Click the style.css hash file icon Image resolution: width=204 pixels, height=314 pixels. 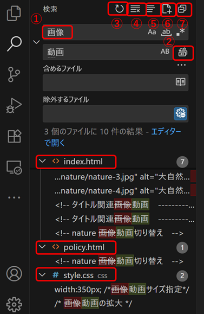point(55,275)
